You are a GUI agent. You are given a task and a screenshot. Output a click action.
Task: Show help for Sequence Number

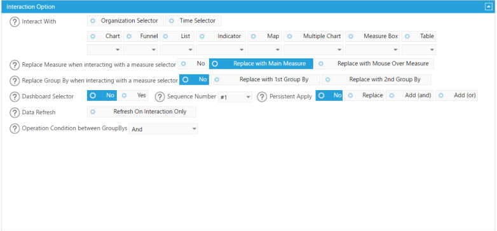pos(160,97)
